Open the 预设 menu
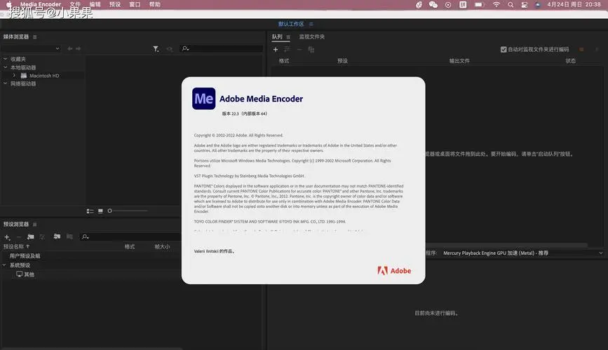 (115, 4)
